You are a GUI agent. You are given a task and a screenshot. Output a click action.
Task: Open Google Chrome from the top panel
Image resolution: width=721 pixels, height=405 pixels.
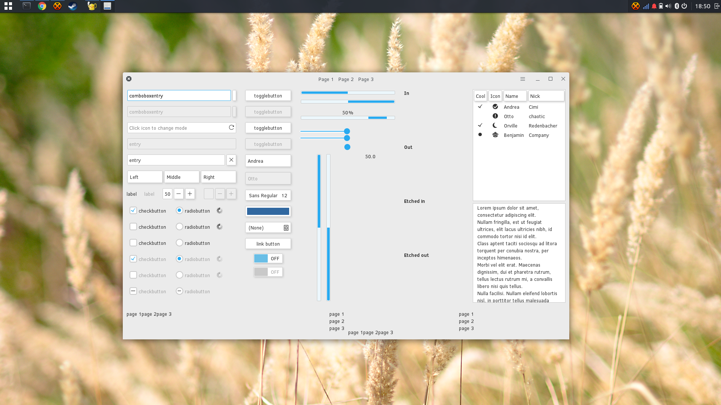(x=42, y=6)
